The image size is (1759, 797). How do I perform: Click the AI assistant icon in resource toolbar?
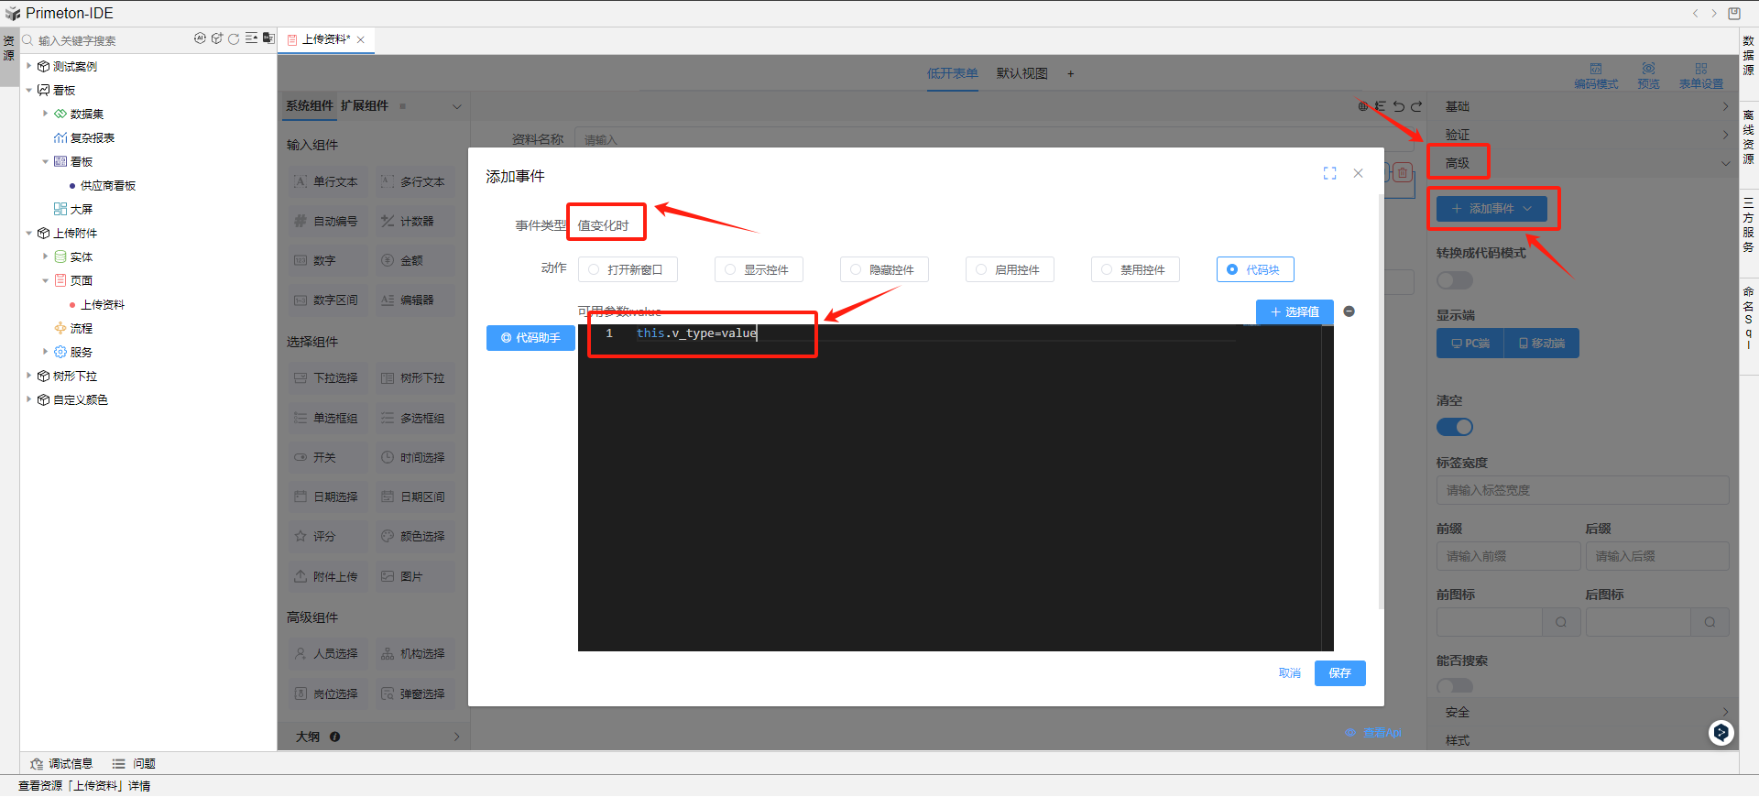(200, 38)
